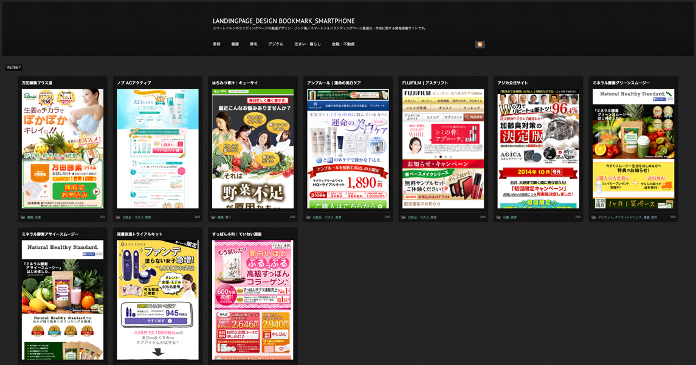Open the FUJIFILM | アスタリフト title link
Screen dimensions: 696x365
point(426,83)
